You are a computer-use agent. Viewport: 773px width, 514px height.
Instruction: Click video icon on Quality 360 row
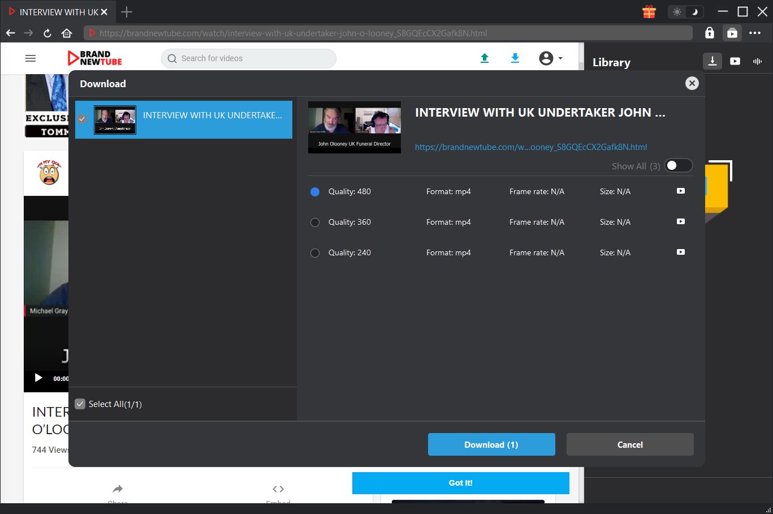(x=680, y=222)
